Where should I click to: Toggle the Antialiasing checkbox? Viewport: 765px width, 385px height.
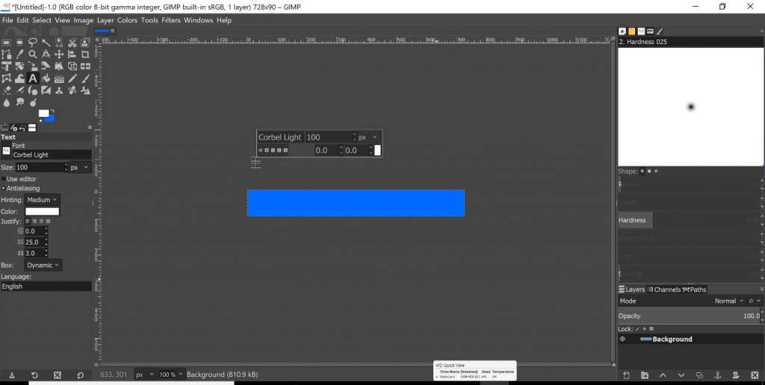(4, 188)
